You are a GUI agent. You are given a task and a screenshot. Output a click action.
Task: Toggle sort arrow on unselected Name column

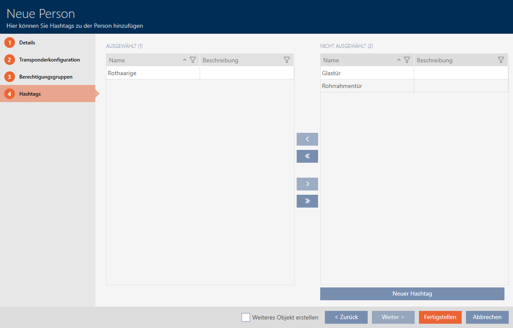(399, 60)
